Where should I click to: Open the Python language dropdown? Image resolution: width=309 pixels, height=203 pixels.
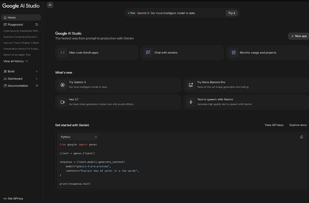(79, 137)
